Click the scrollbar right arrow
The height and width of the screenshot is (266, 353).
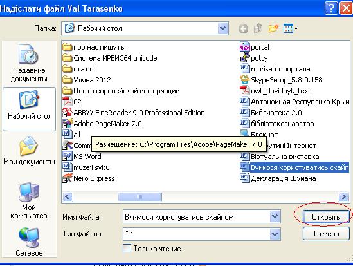344,197
